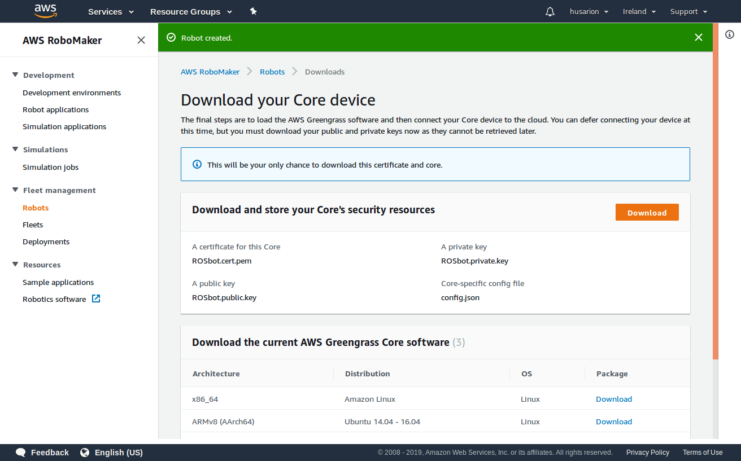
Task: Open Privacy Policy link
Action: coord(648,453)
